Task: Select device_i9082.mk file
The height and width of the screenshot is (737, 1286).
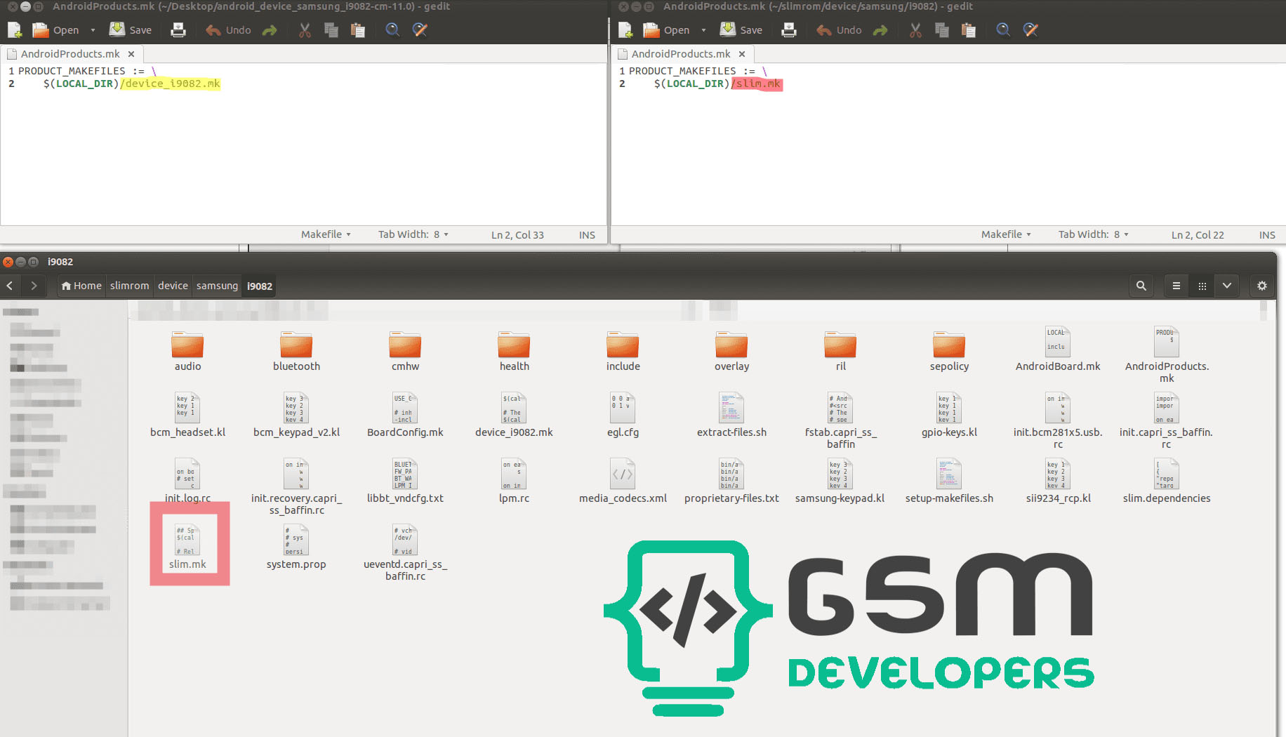Action: click(514, 416)
